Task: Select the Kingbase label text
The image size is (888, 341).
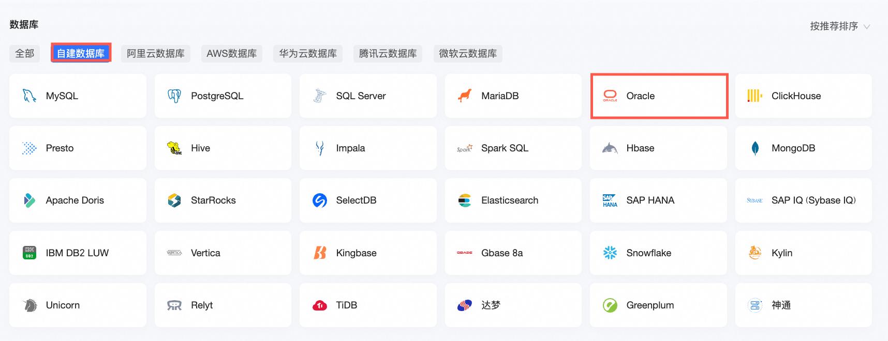Action: click(x=357, y=253)
